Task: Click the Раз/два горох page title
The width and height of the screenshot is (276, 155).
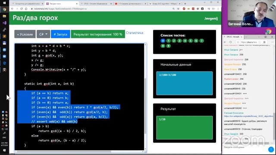Action: (35, 18)
